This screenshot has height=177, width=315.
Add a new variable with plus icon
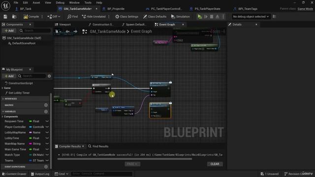(46, 112)
